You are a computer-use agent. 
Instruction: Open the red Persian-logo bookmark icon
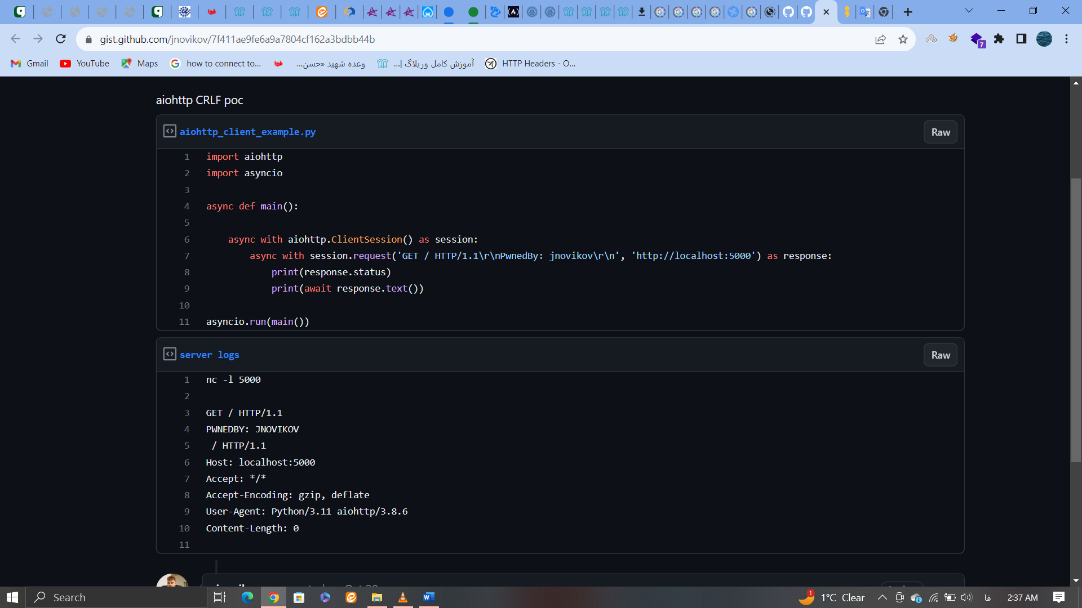click(278, 64)
